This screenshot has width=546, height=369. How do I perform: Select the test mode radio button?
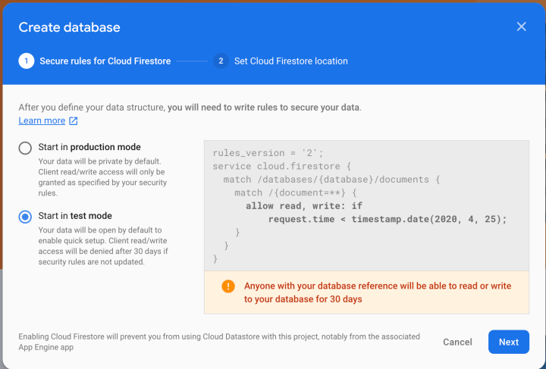(x=26, y=217)
